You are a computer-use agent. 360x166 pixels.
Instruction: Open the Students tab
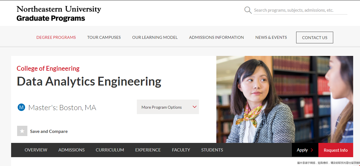click(x=212, y=150)
